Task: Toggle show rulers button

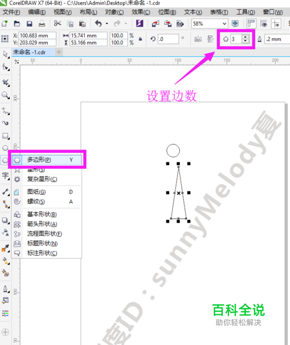Action: (251, 23)
